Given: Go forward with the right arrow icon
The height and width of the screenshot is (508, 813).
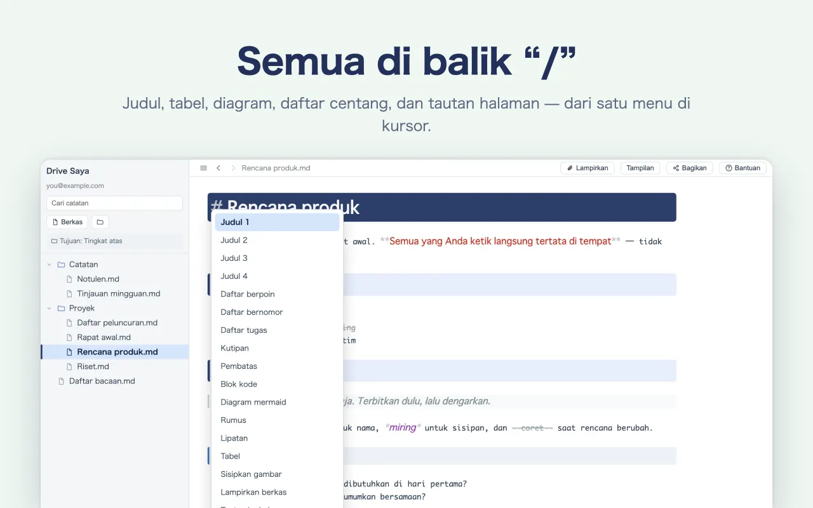Looking at the screenshot, I should 233,168.
